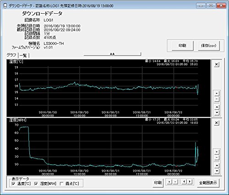Click the top 印刷 print button
Image resolution: width=229 pixels, height=195 pixels.
183,46
